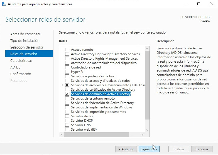Jump to AD DS step
Viewport: 218px width, 155px height.
[15, 67]
